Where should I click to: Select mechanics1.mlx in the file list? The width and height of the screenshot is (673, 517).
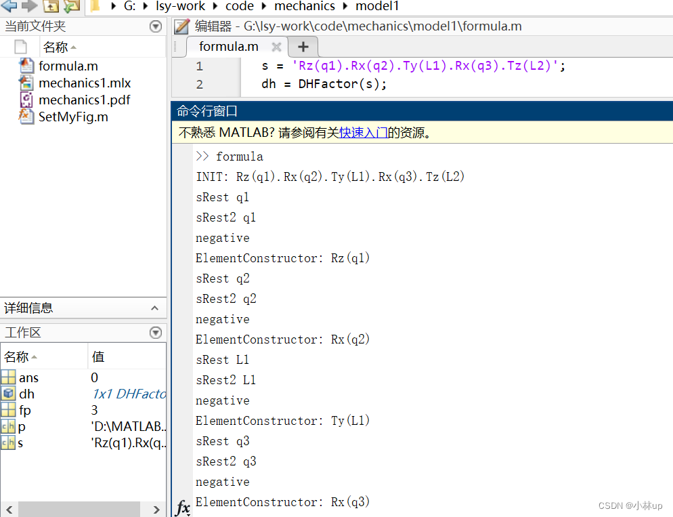pos(85,83)
